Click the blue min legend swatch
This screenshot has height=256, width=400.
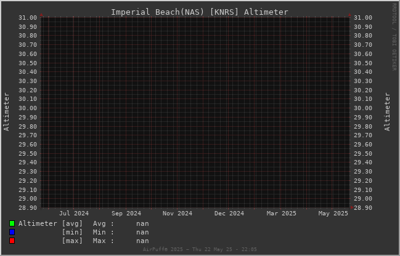point(12,232)
